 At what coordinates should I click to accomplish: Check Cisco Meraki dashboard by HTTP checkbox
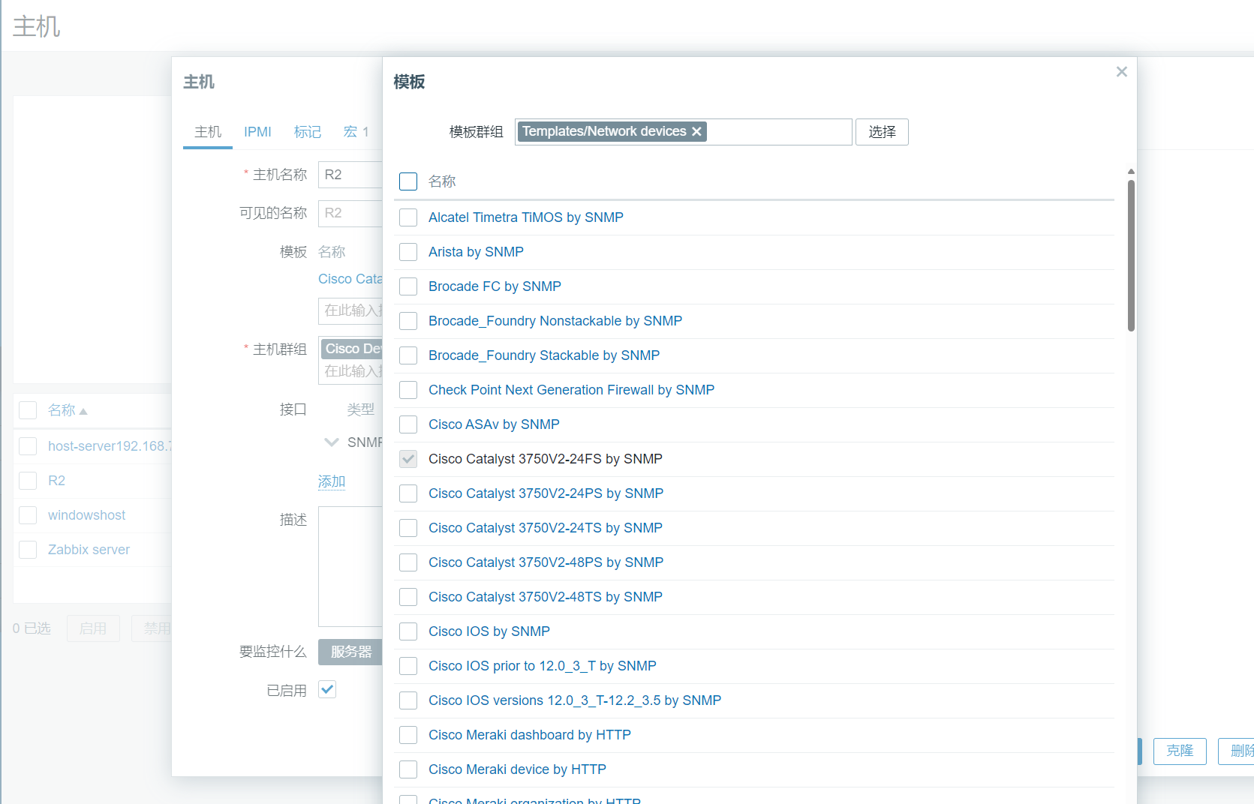pos(408,735)
